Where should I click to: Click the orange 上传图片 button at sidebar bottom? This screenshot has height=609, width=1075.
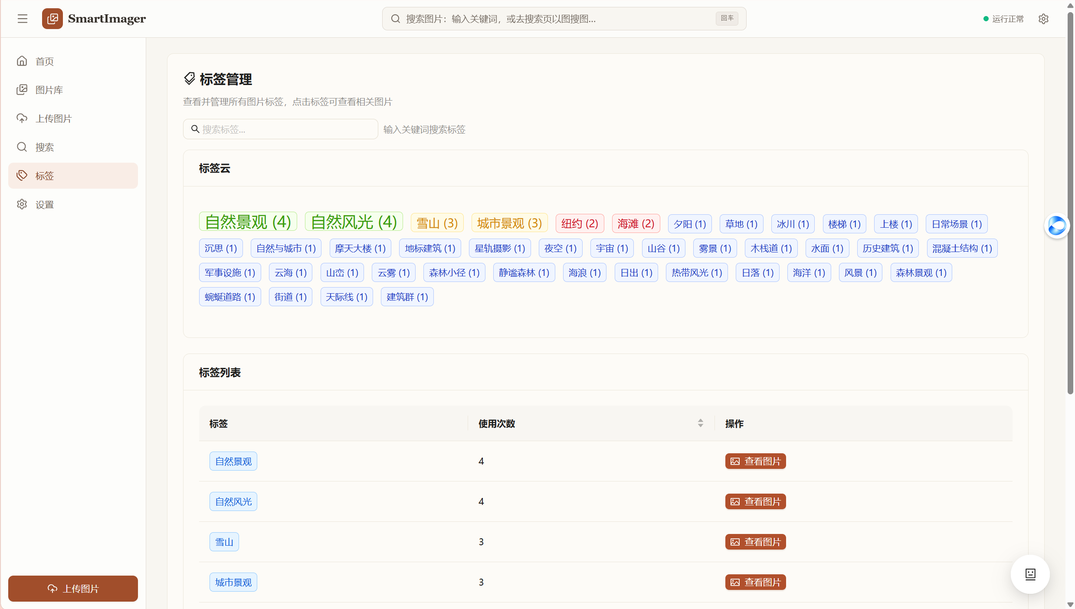73,589
